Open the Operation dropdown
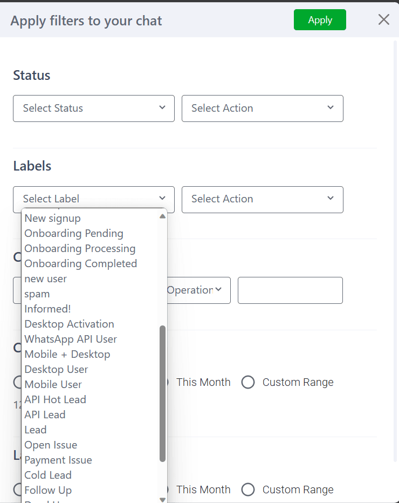Viewport: 399px width, 503px height. click(198, 290)
